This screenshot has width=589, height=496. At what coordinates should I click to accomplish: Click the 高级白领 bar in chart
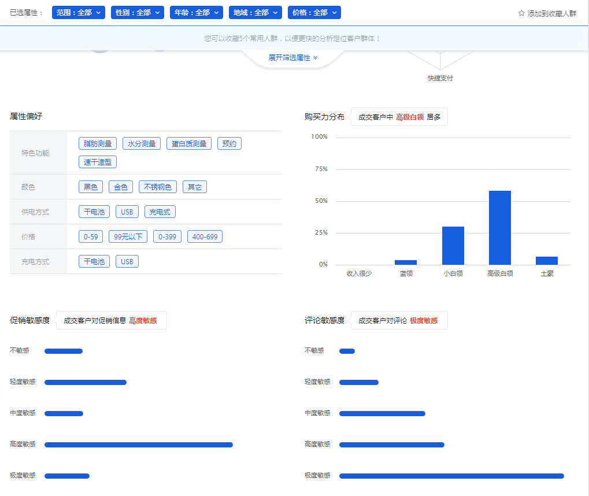tap(500, 228)
